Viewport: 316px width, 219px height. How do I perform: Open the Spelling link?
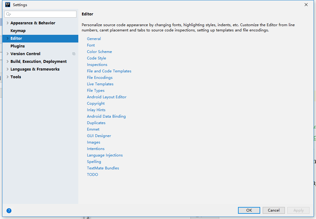coord(94,161)
